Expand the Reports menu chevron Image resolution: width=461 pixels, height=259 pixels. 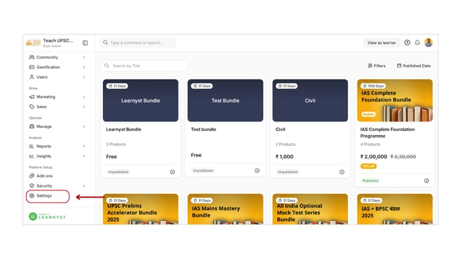[84, 146]
